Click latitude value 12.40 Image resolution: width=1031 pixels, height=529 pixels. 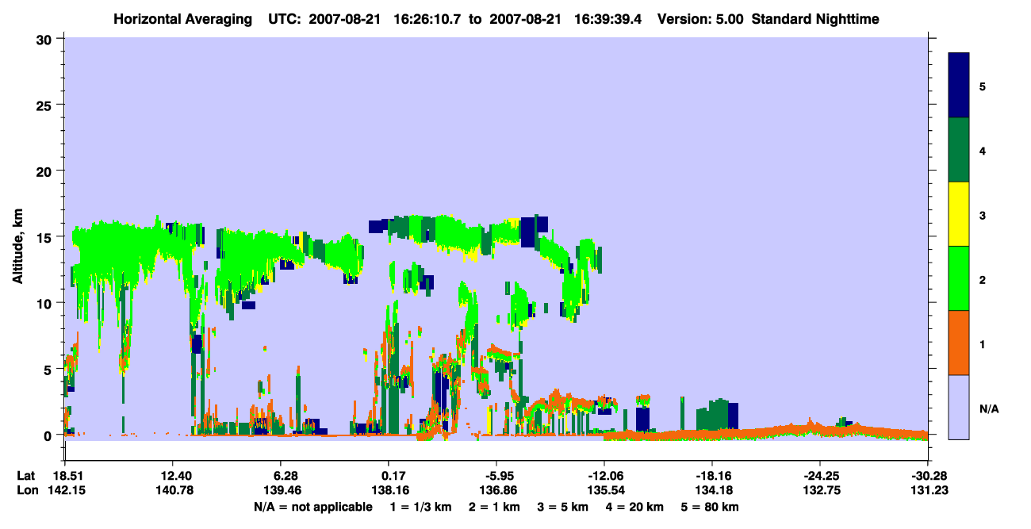172,476
